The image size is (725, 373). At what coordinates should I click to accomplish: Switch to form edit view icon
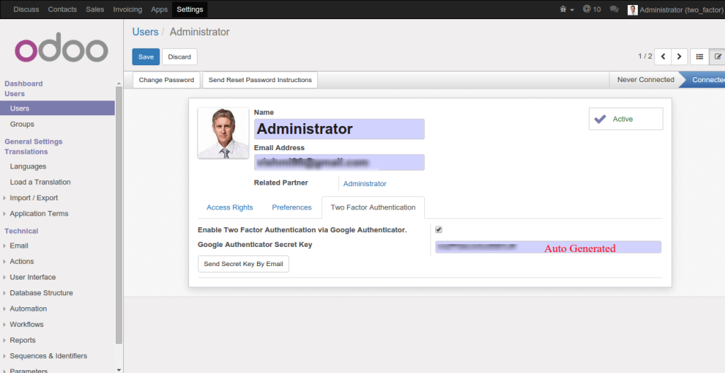click(717, 57)
